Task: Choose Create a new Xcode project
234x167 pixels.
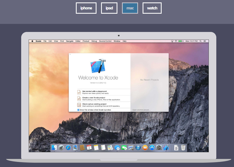Action: tap(104, 99)
